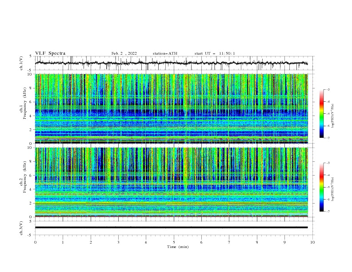The width and height of the screenshot is (352, 272).
Task: Click the ch.1(V) waveform trace panel
Action: [x=175, y=63]
